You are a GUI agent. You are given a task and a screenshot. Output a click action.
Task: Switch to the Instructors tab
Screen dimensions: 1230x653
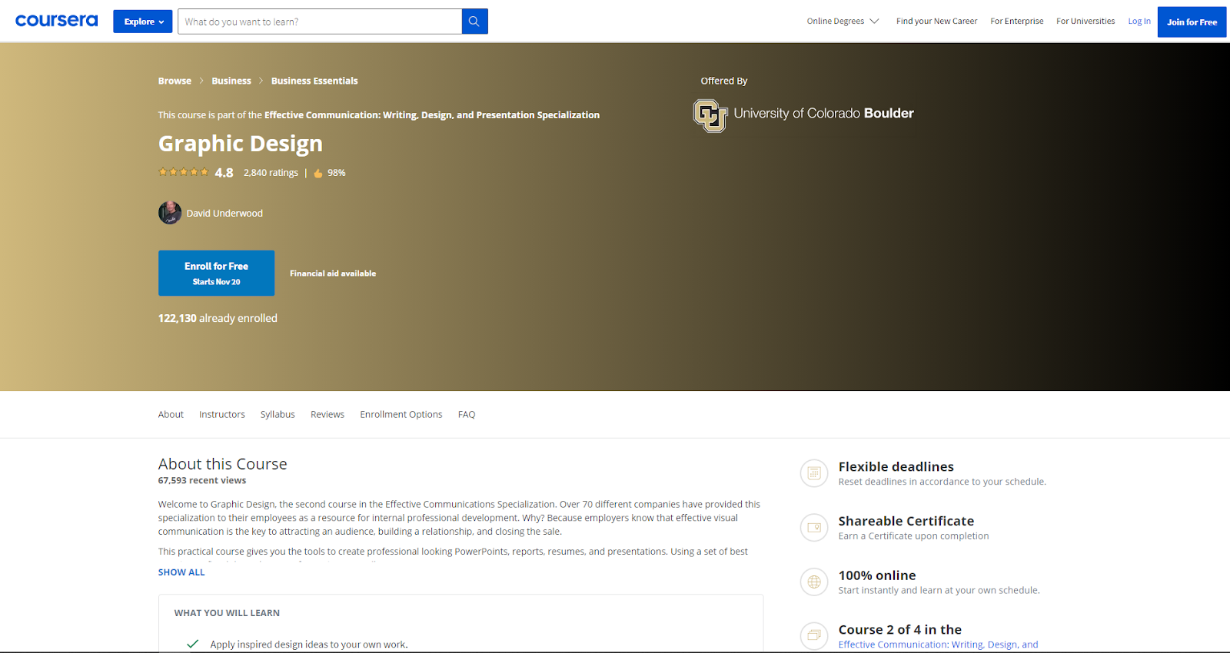[x=222, y=415]
